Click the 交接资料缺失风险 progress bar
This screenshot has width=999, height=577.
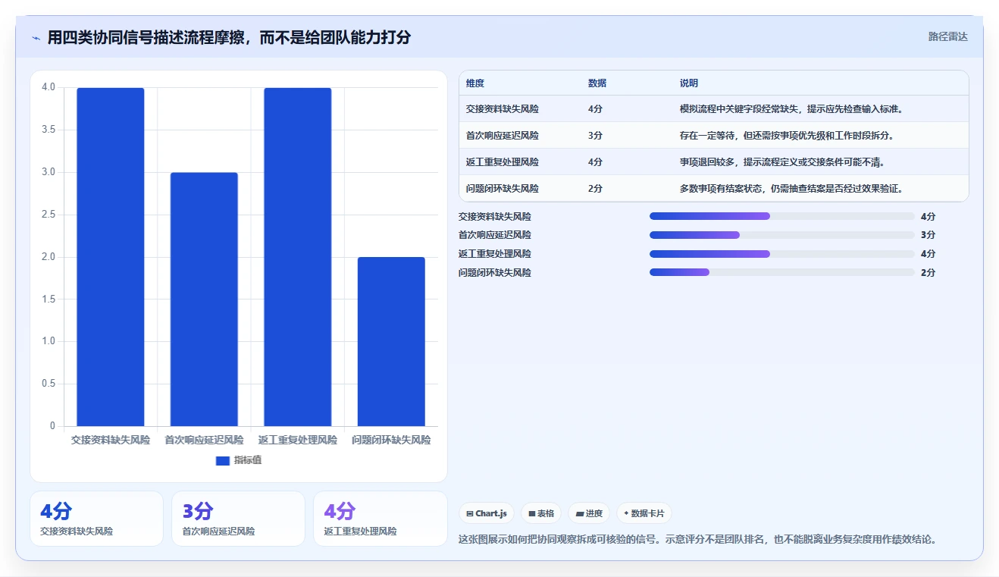pyautogui.click(x=781, y=217)
